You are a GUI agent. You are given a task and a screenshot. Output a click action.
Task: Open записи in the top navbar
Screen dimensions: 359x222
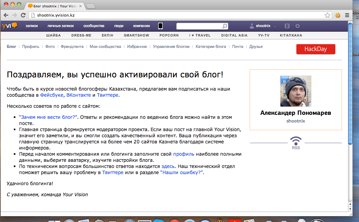coord(32,26)
